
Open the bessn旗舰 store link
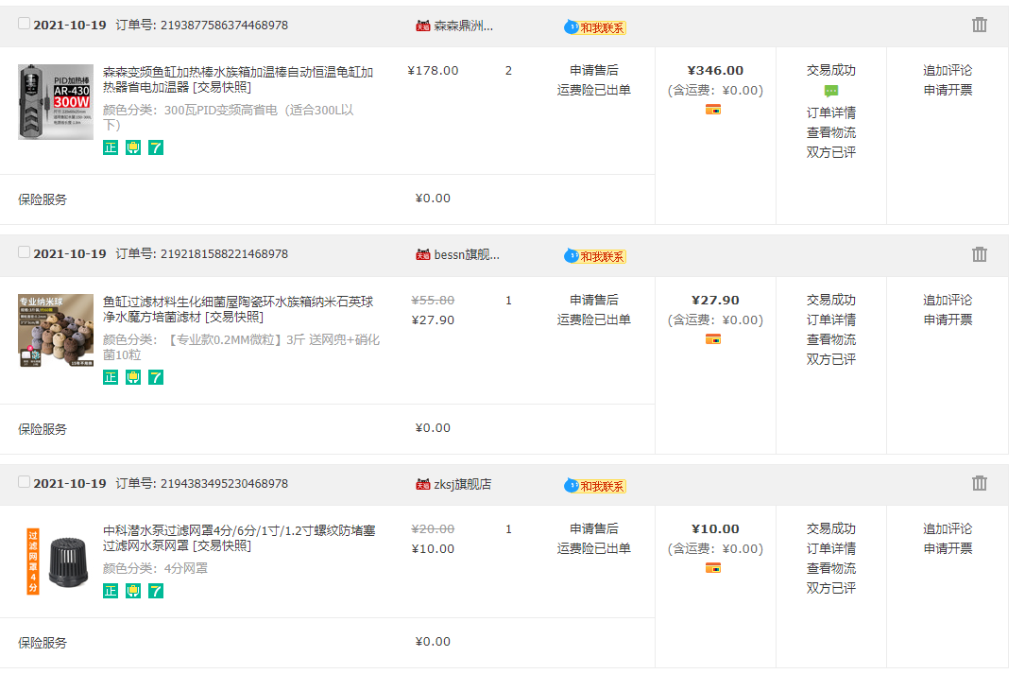point(466,254)
